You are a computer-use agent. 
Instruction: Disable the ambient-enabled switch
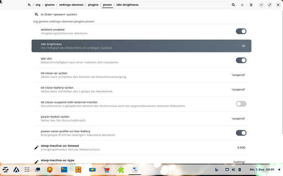tap(241, 31)
